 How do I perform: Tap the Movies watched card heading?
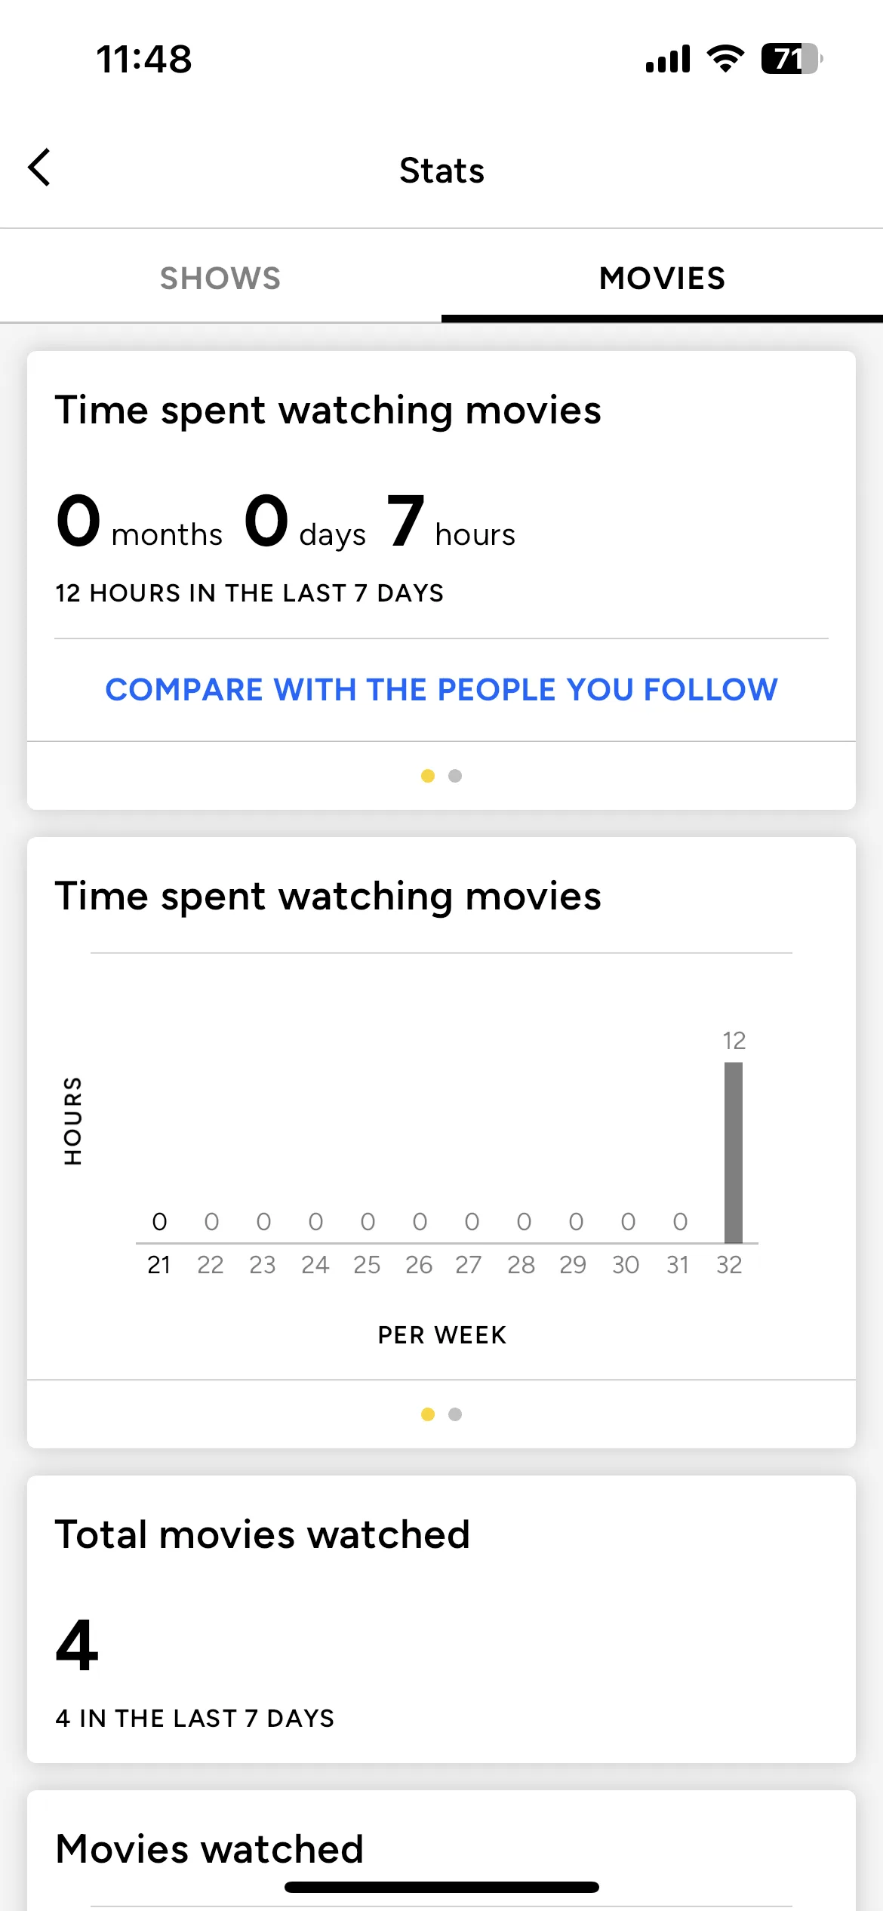(x=210, y=1849)
